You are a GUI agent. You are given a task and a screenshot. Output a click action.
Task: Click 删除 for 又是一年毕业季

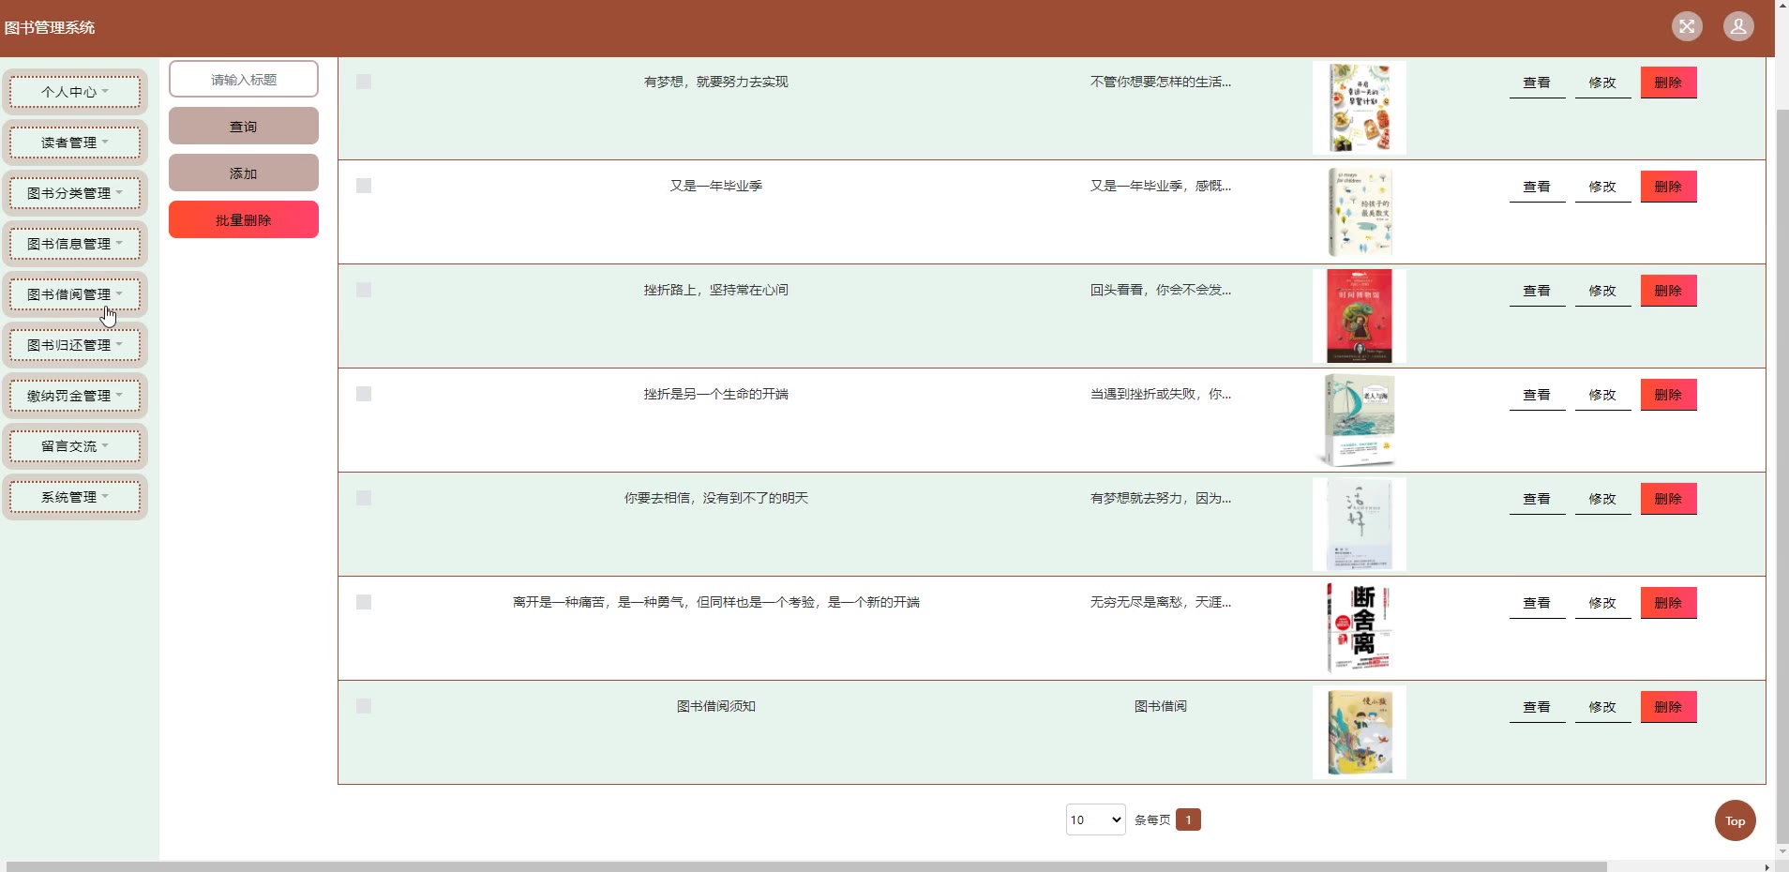click(x=1668, y=187)
